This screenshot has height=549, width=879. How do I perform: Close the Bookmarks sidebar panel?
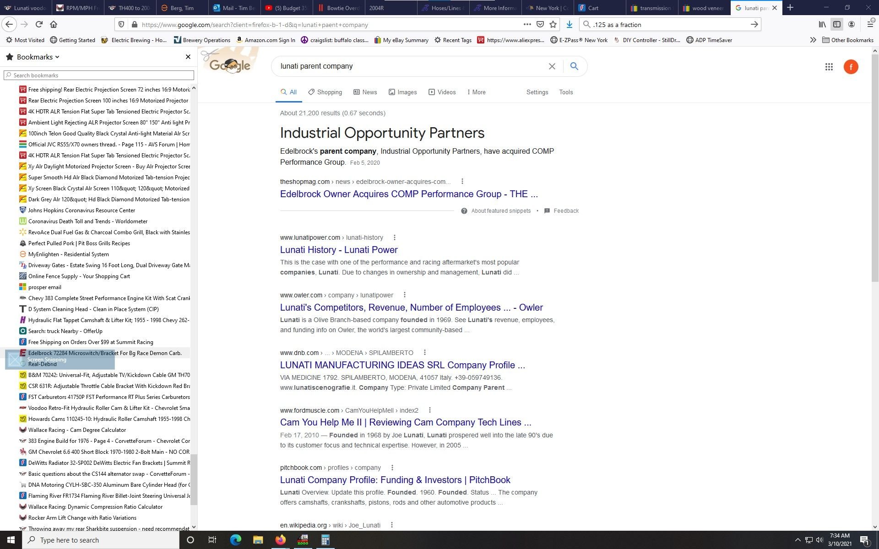pos(188,57)
